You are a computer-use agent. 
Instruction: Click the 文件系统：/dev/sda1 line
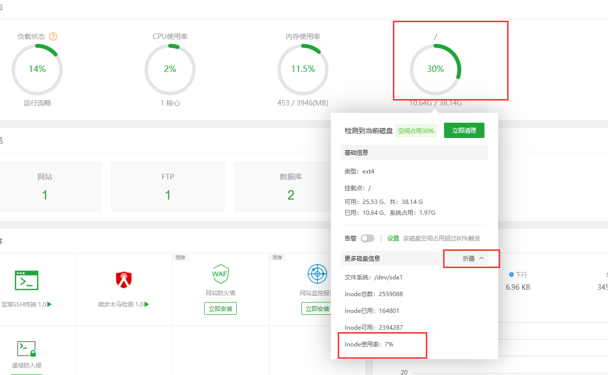click(374, 277)
